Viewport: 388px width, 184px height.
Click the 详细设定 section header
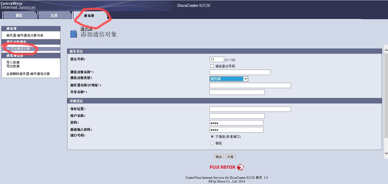tap(224, 101)
